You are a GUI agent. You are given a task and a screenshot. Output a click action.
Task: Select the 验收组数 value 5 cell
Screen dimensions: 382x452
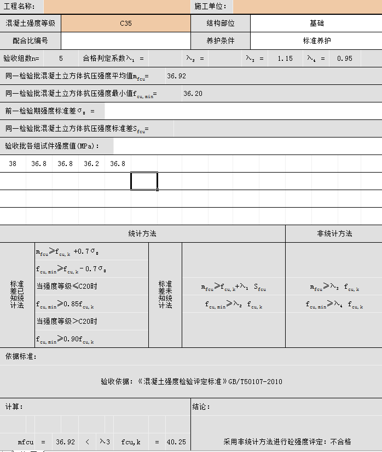61,59
